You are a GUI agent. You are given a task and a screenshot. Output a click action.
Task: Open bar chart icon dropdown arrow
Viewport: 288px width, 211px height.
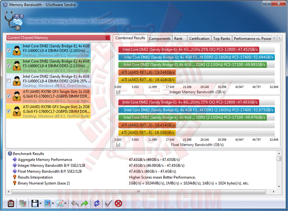[x=53, y=203]
